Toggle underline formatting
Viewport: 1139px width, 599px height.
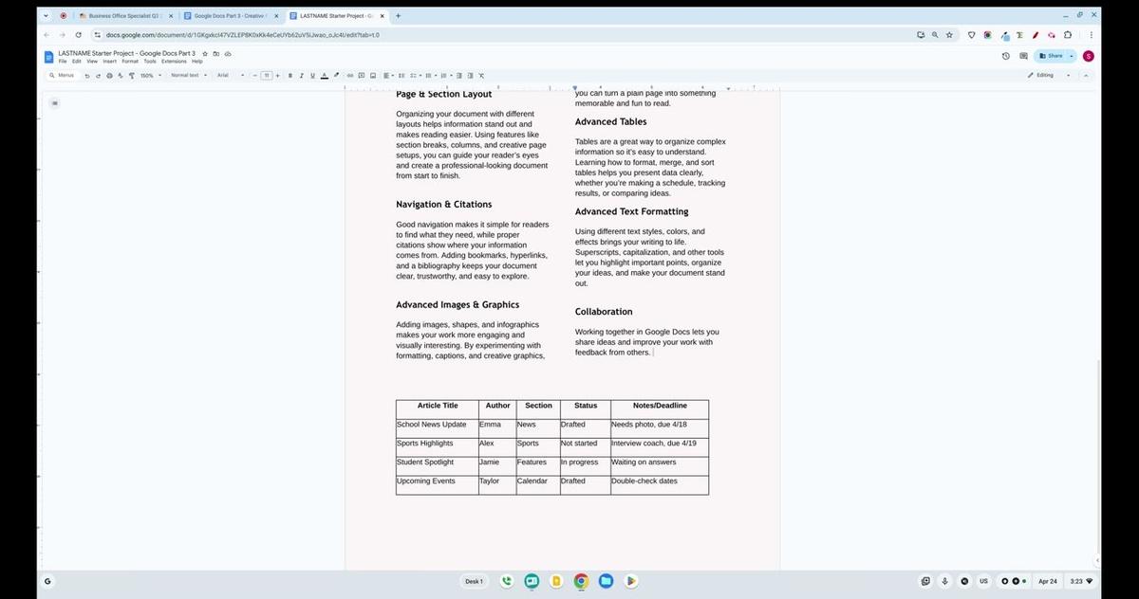[x=312, y=75]
